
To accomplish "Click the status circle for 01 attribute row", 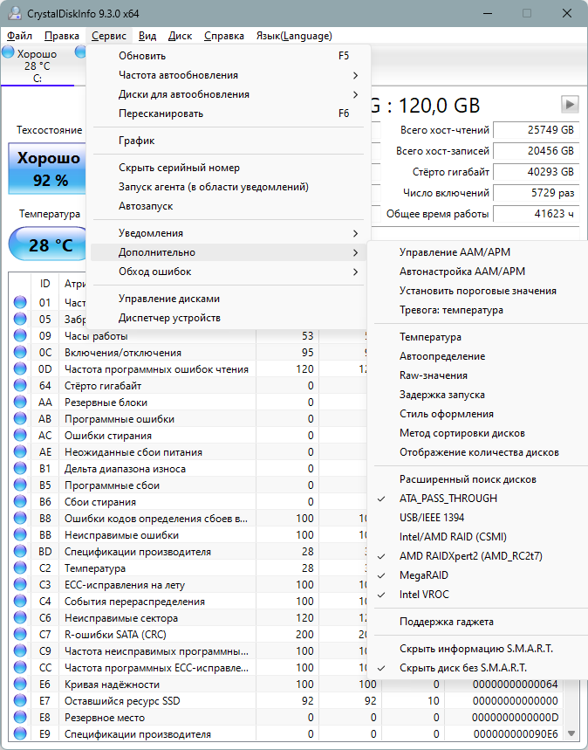I will tap(20, 303).
